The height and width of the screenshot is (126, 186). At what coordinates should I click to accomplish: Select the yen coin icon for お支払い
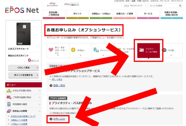[x=73, y=50]
